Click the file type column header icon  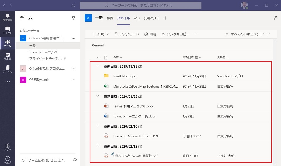tap(106, 57)
